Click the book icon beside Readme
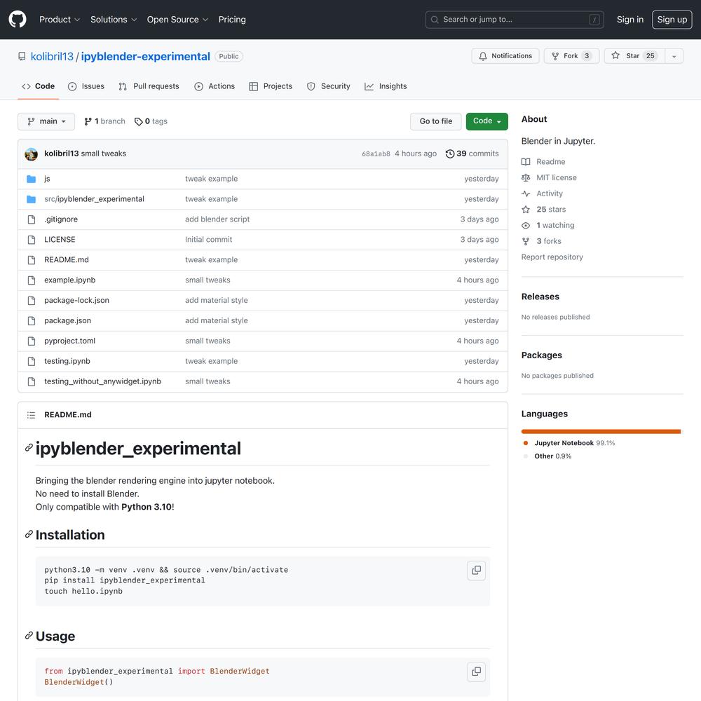 pyautogui.click(x=526, y=162)
